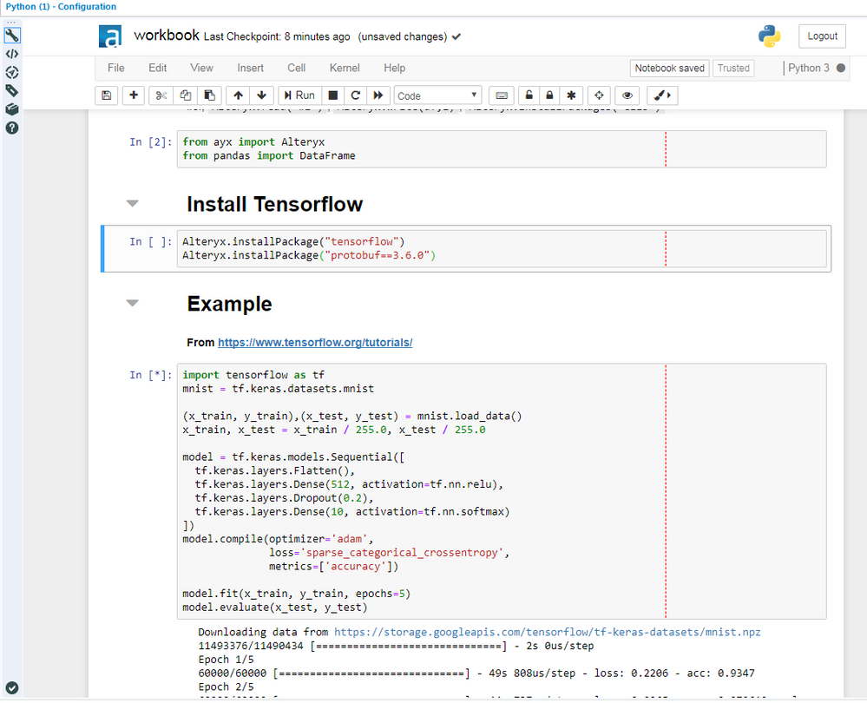Click the save and checkpoint icon
The width and height of the screenshot is (867, 703).
[107, 95]
